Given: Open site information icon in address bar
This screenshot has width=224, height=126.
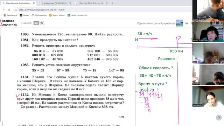Looking at the screenshot, I should [x=15, y=10].
